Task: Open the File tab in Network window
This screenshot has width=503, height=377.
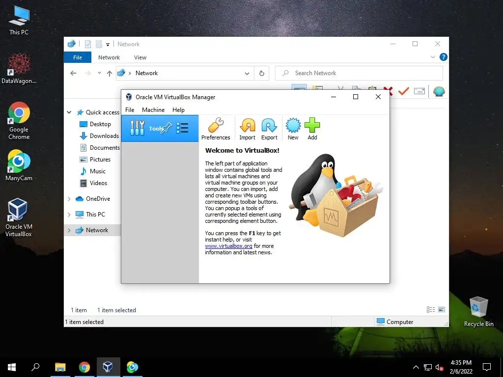Action: [77, 57]
